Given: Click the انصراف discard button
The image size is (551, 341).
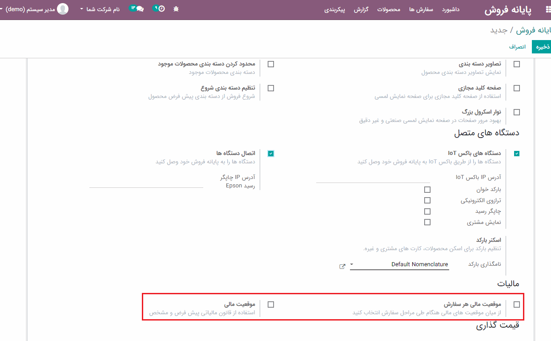Looking at the screenshot, I should 517,47.
